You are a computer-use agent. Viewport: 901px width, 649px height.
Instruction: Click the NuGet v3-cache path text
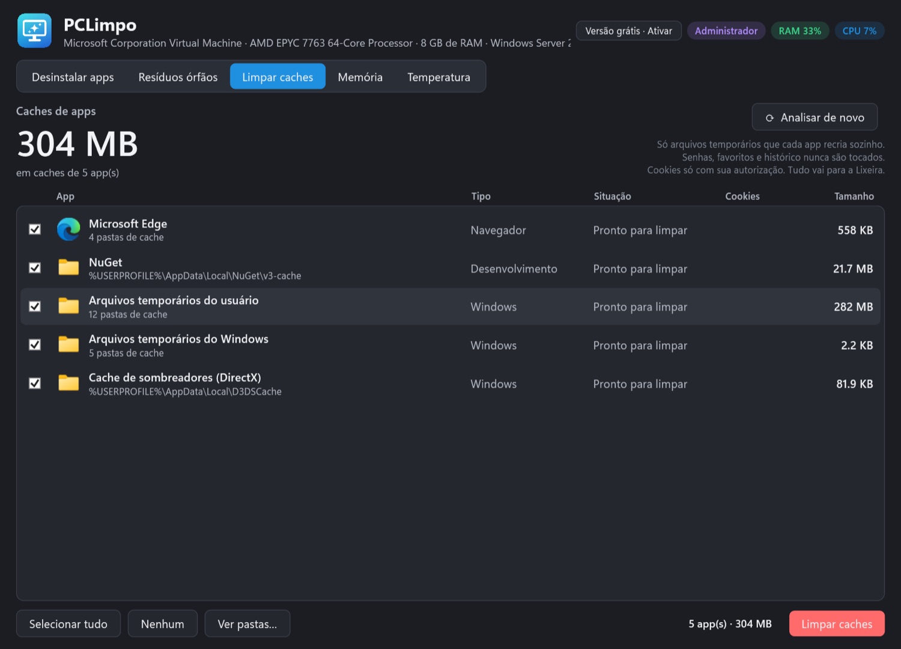(x=195, y=276)
